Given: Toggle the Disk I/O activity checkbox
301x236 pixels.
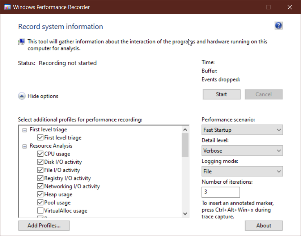Looking at the screenshot, I should coord(40,162).
